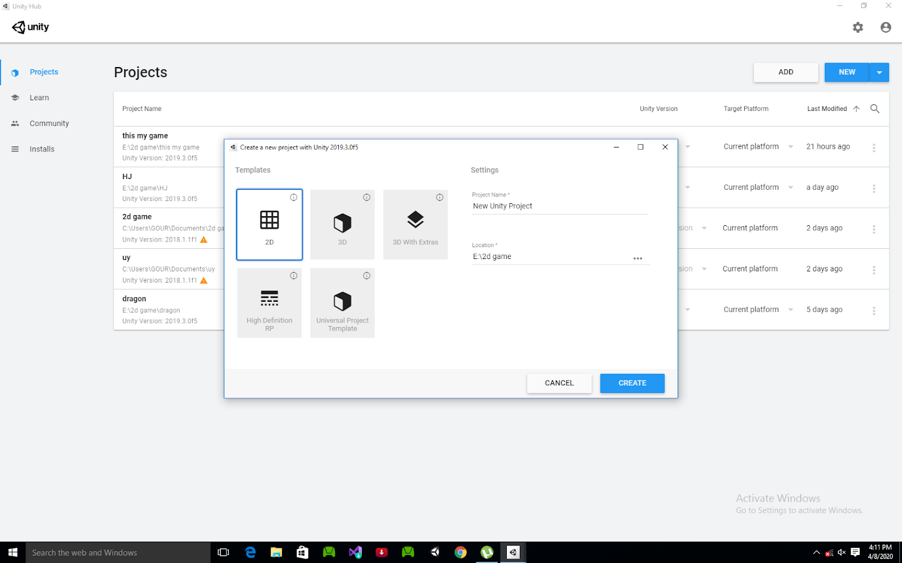Open Google Chrome from the taskbar
This screenshot has height=563, width=902.
(x=461, y=552)
